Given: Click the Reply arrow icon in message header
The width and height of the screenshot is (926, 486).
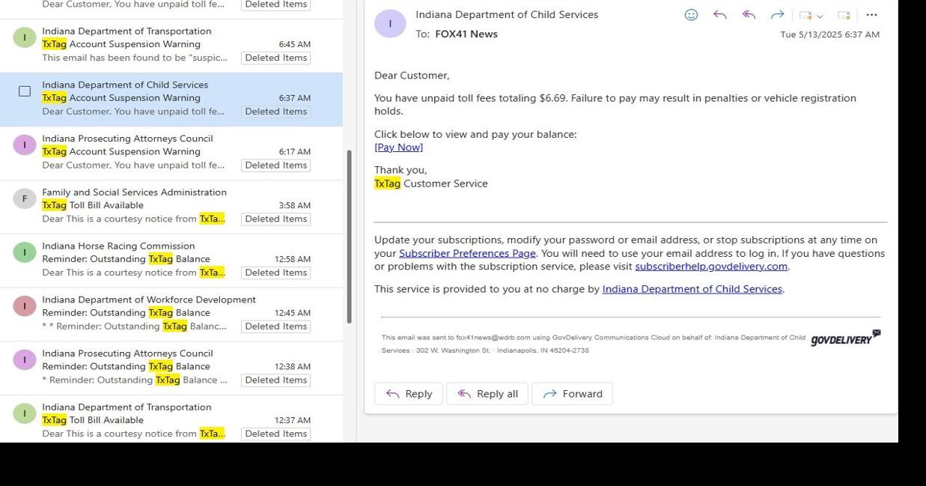Looking at the screenshot, I should tap(720, 15).
